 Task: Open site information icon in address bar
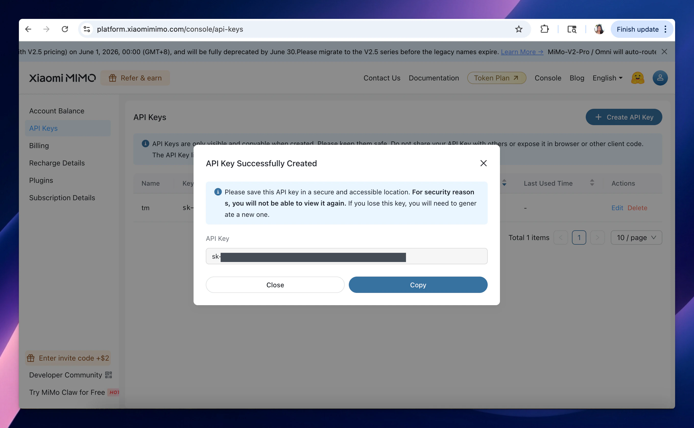click(x=87, y=29)
